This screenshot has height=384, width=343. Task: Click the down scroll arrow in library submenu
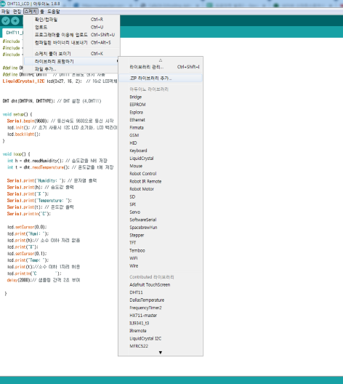pos(161,353)
